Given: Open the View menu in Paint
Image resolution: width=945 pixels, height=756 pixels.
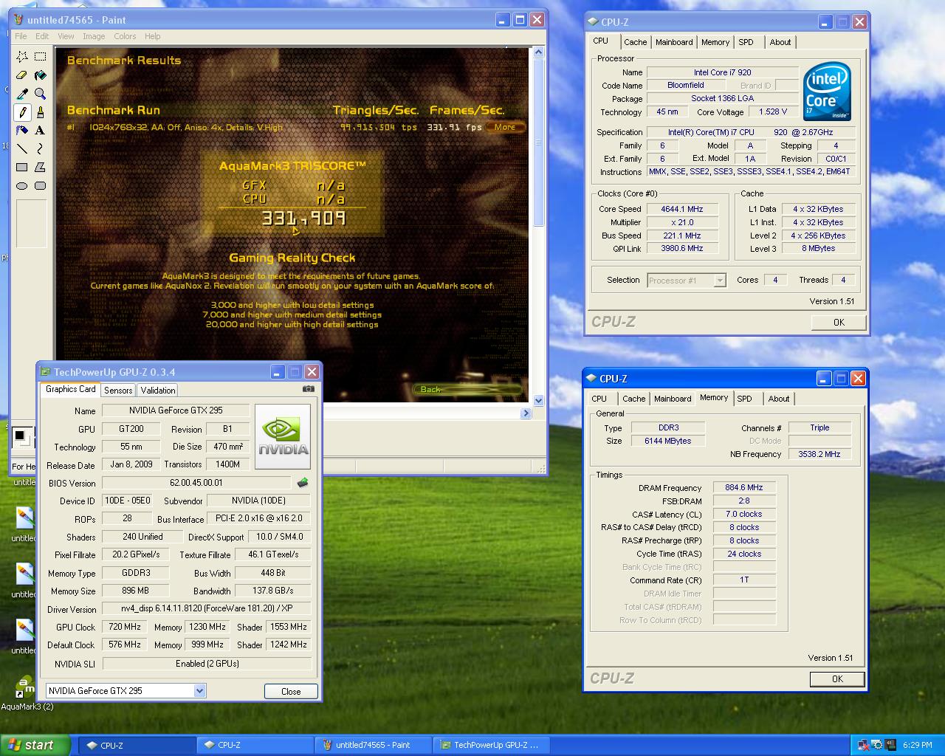Looking at the screenshot, I should (66, 36).
